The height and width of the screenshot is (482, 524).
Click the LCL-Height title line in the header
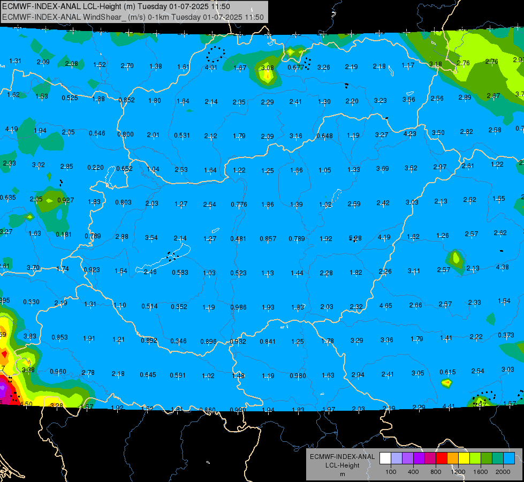tap(116, 6)
